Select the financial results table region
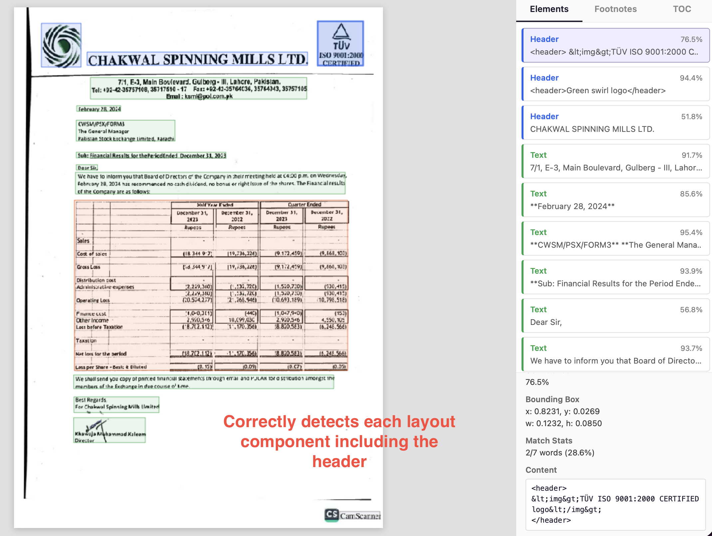The image size is (712, 536). tap(211, 285)
